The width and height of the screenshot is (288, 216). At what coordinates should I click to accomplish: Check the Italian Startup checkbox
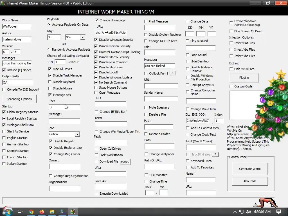point(4,164)
